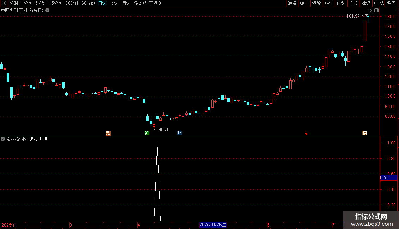Add stock with +自选 button
The width and height of the screenshot is (399, 229).
tap(379, 3)
